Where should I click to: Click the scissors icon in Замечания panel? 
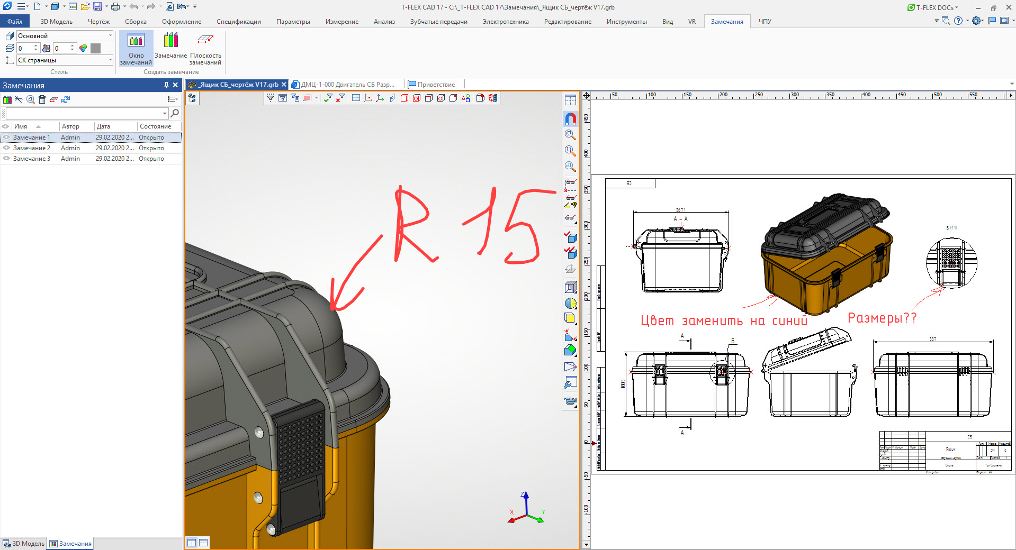pyautogui.click(x=19, y=99)
